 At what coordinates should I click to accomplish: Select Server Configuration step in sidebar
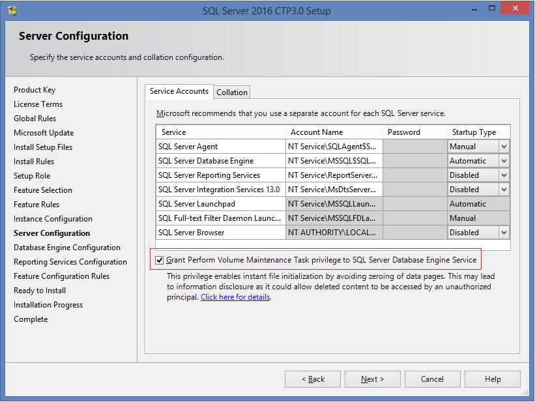point(52,233)
